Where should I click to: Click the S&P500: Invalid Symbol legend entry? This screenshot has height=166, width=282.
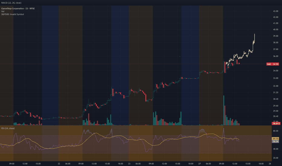(x=13, y=14)
